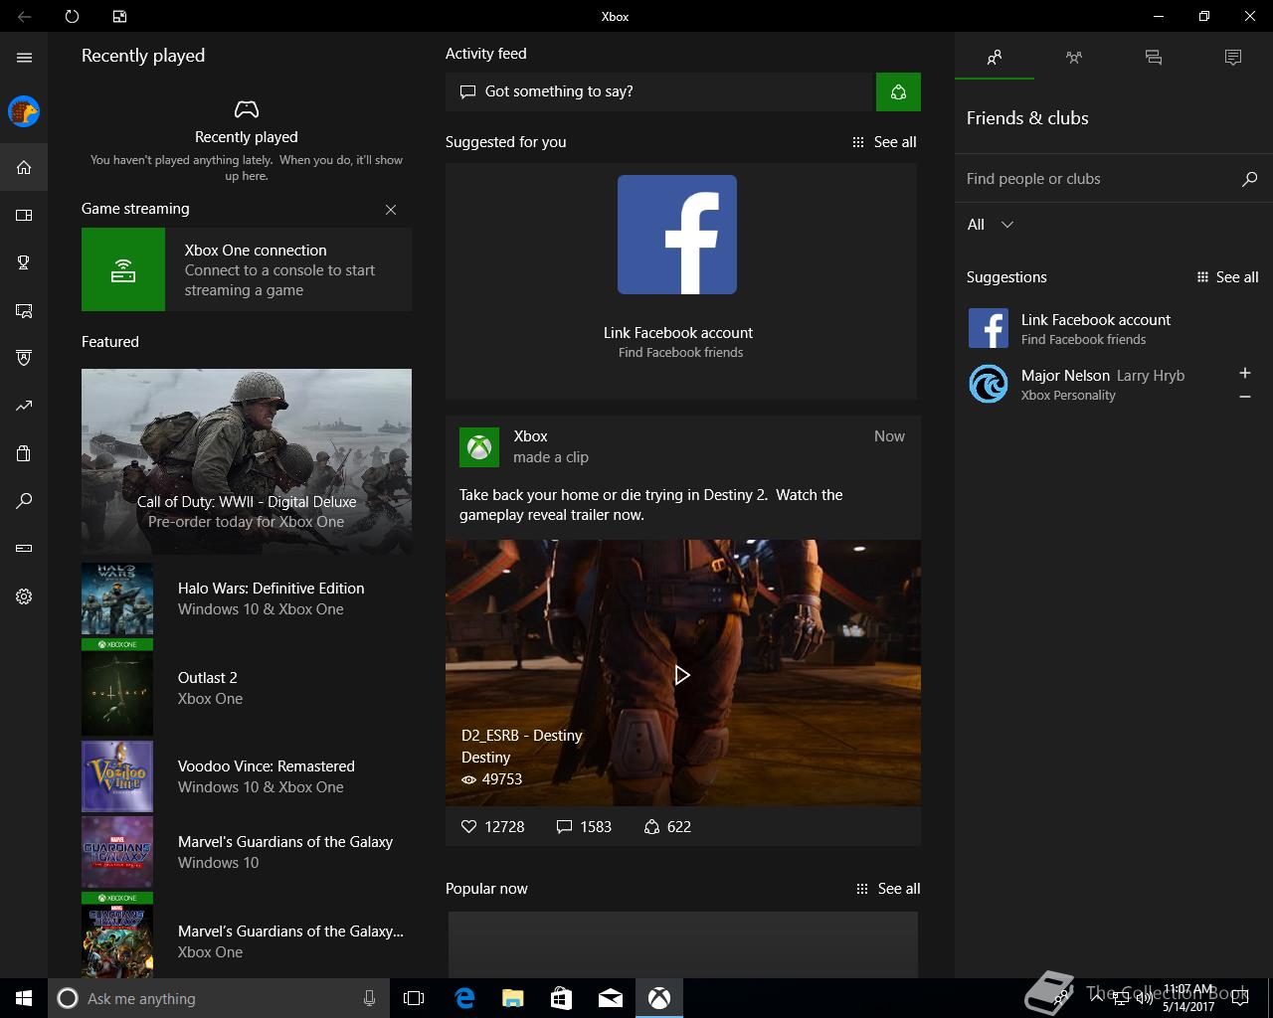Switch to the Friends tab
Screen dimensions: 1273x1018
coord(995,58)
